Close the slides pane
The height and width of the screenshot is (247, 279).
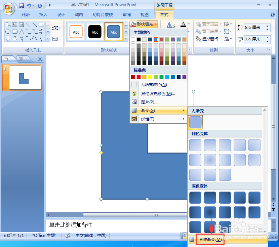40,59
